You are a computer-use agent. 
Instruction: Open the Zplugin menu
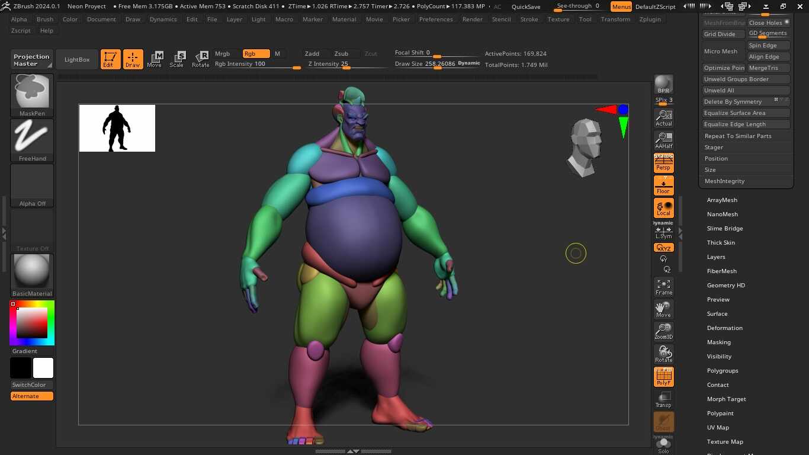point(650,19)
